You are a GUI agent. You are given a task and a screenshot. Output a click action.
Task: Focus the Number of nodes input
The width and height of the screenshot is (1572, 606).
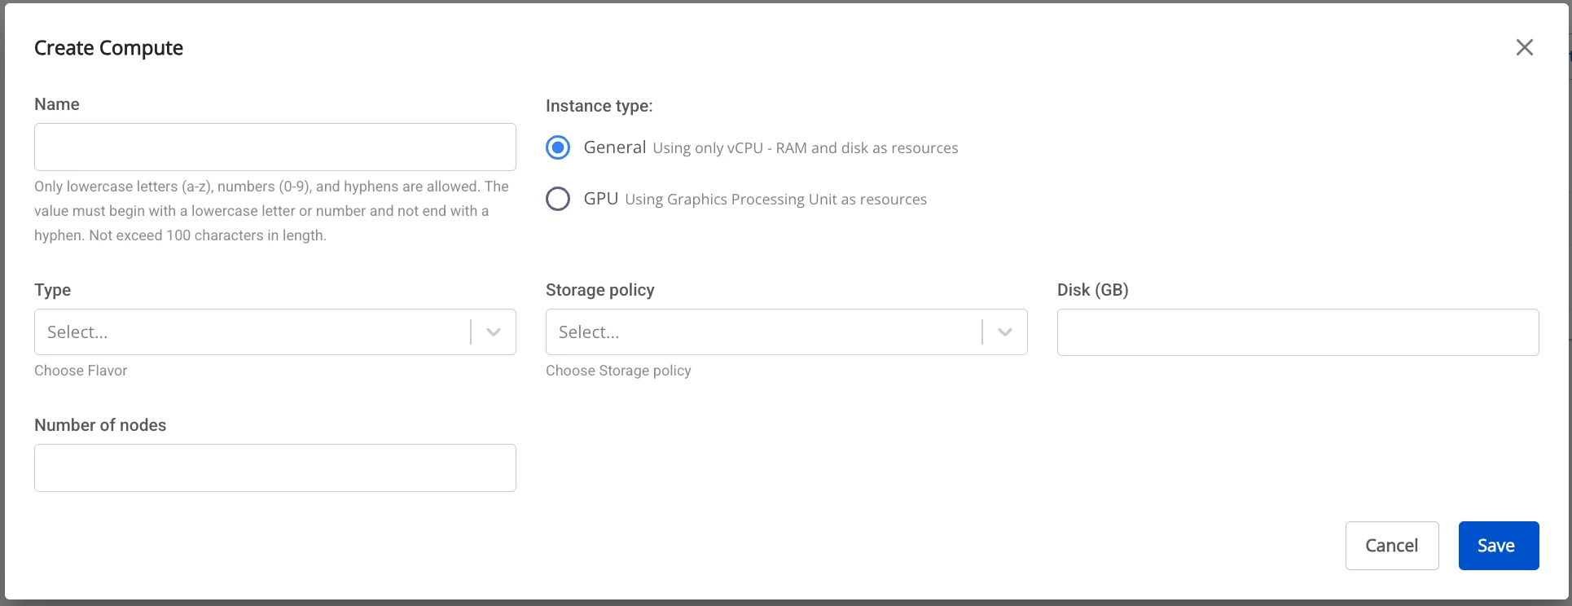pyautogui.click(x=275, y=468)
